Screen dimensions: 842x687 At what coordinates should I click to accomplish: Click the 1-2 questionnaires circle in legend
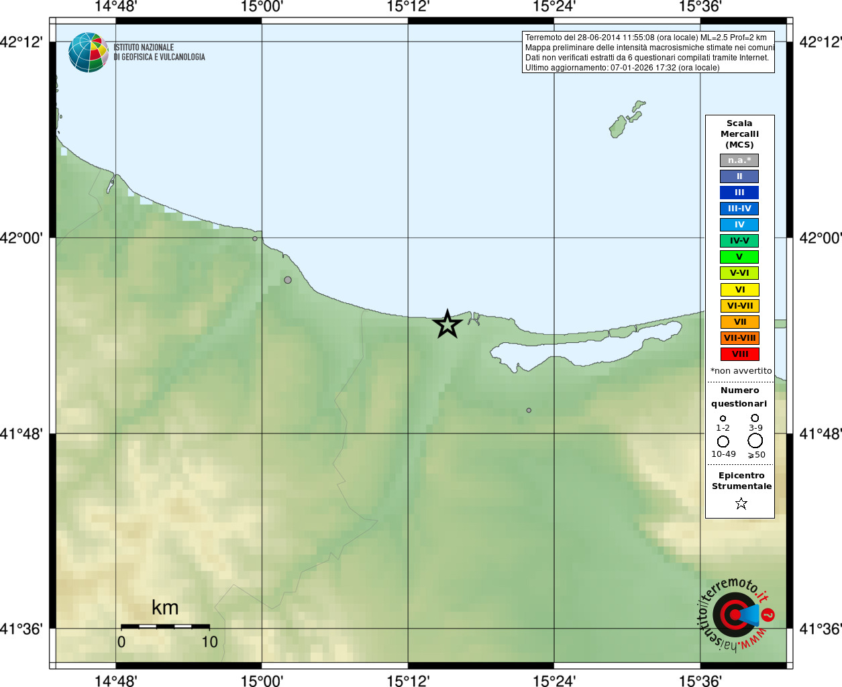tap(723, 419)
